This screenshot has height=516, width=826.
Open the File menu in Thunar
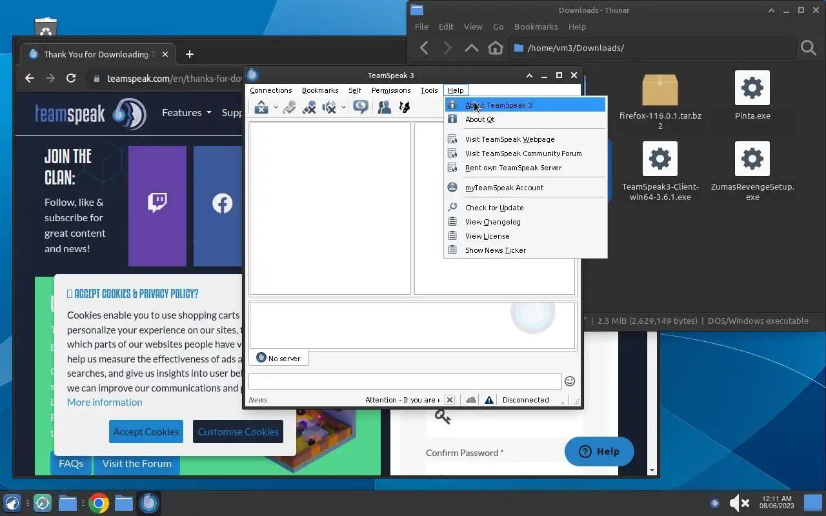pos(421,26)
